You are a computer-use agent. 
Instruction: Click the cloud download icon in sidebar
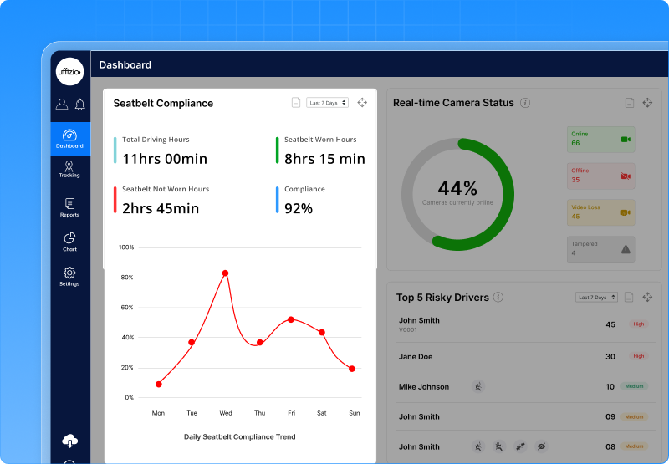coord(70,441)
